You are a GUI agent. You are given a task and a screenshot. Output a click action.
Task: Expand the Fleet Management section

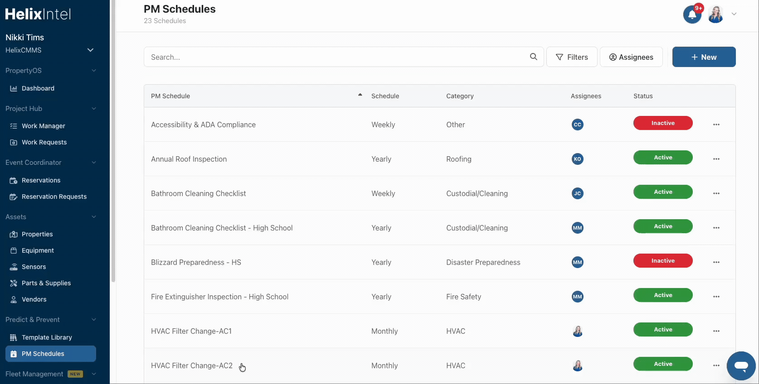(x=94, y=374)
